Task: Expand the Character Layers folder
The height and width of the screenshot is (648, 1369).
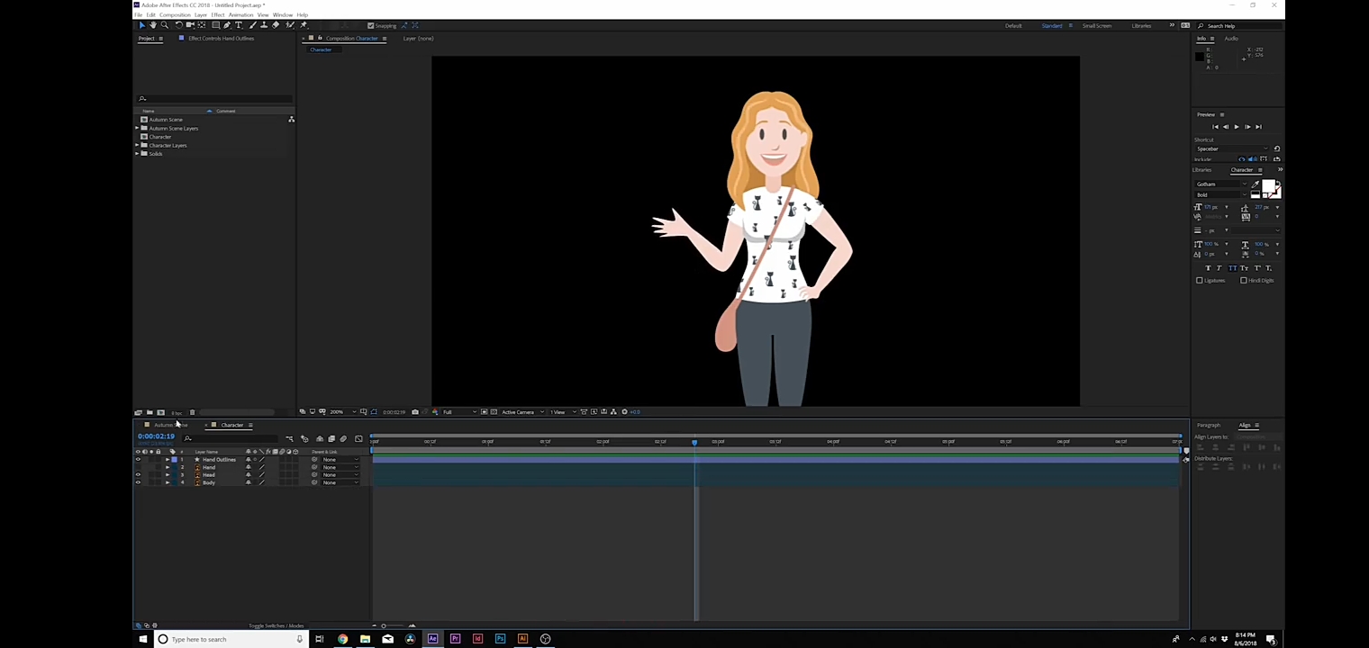Action: point(138,145)
